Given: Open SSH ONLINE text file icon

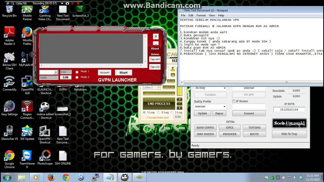Looking at the screenshot, I should (x=63, y=157).
